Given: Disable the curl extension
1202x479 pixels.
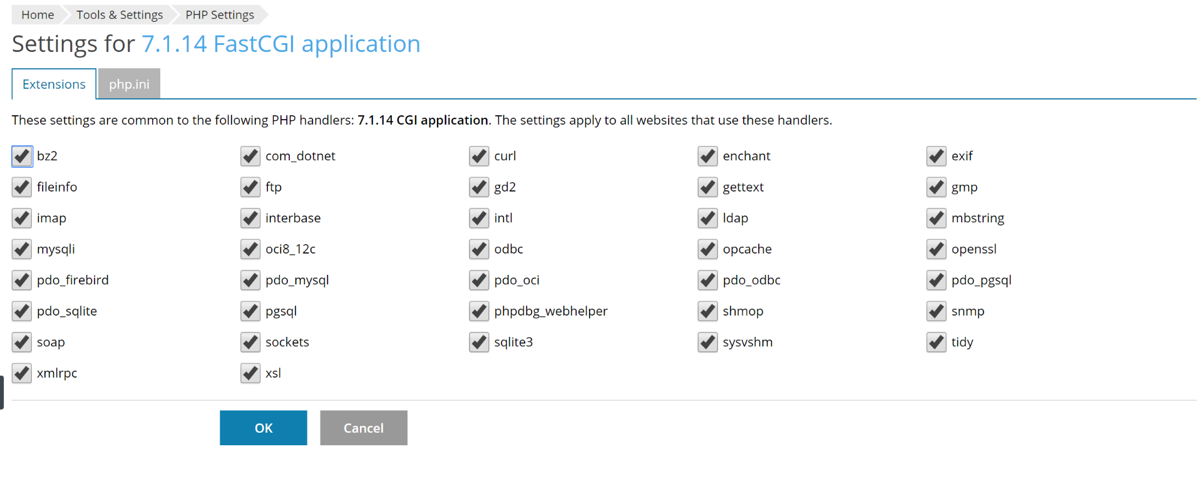Looking at the screenshot, I should click(x=479, y=156).
